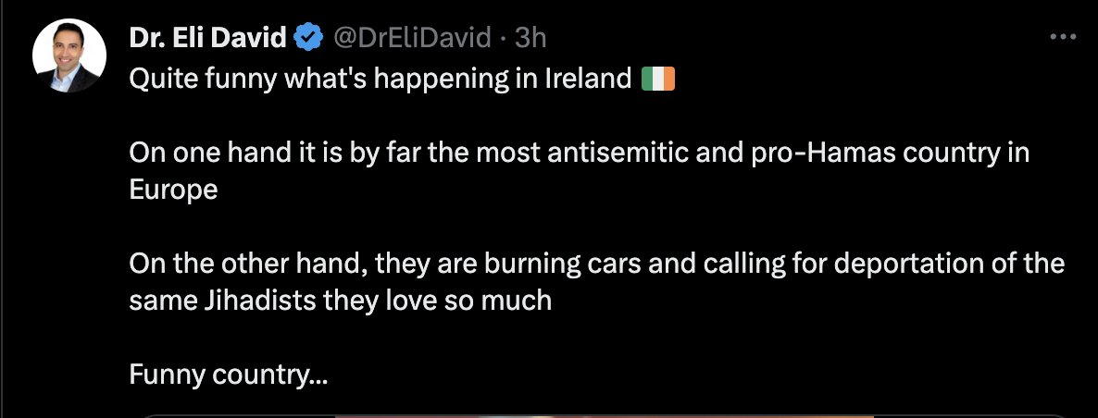Click the display name Dr. Eli David

coord(207,38)
